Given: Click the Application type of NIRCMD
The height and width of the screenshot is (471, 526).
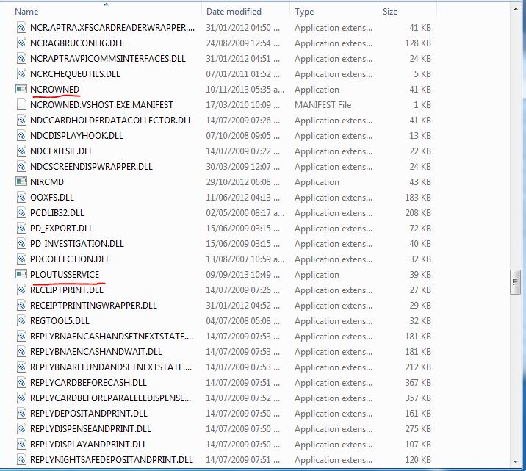Looking at the screenshot, I should [x=317, y=181].
